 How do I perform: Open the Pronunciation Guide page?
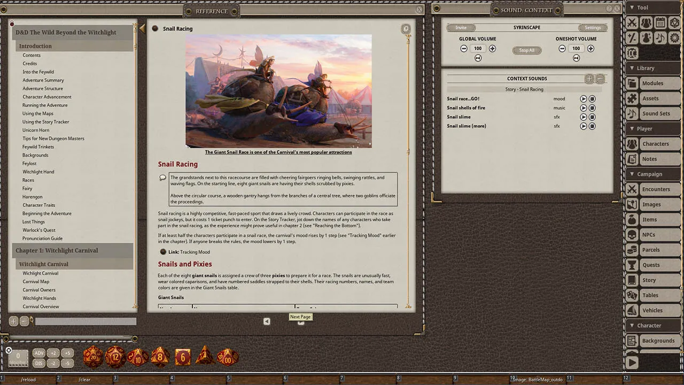click(42, 238)
